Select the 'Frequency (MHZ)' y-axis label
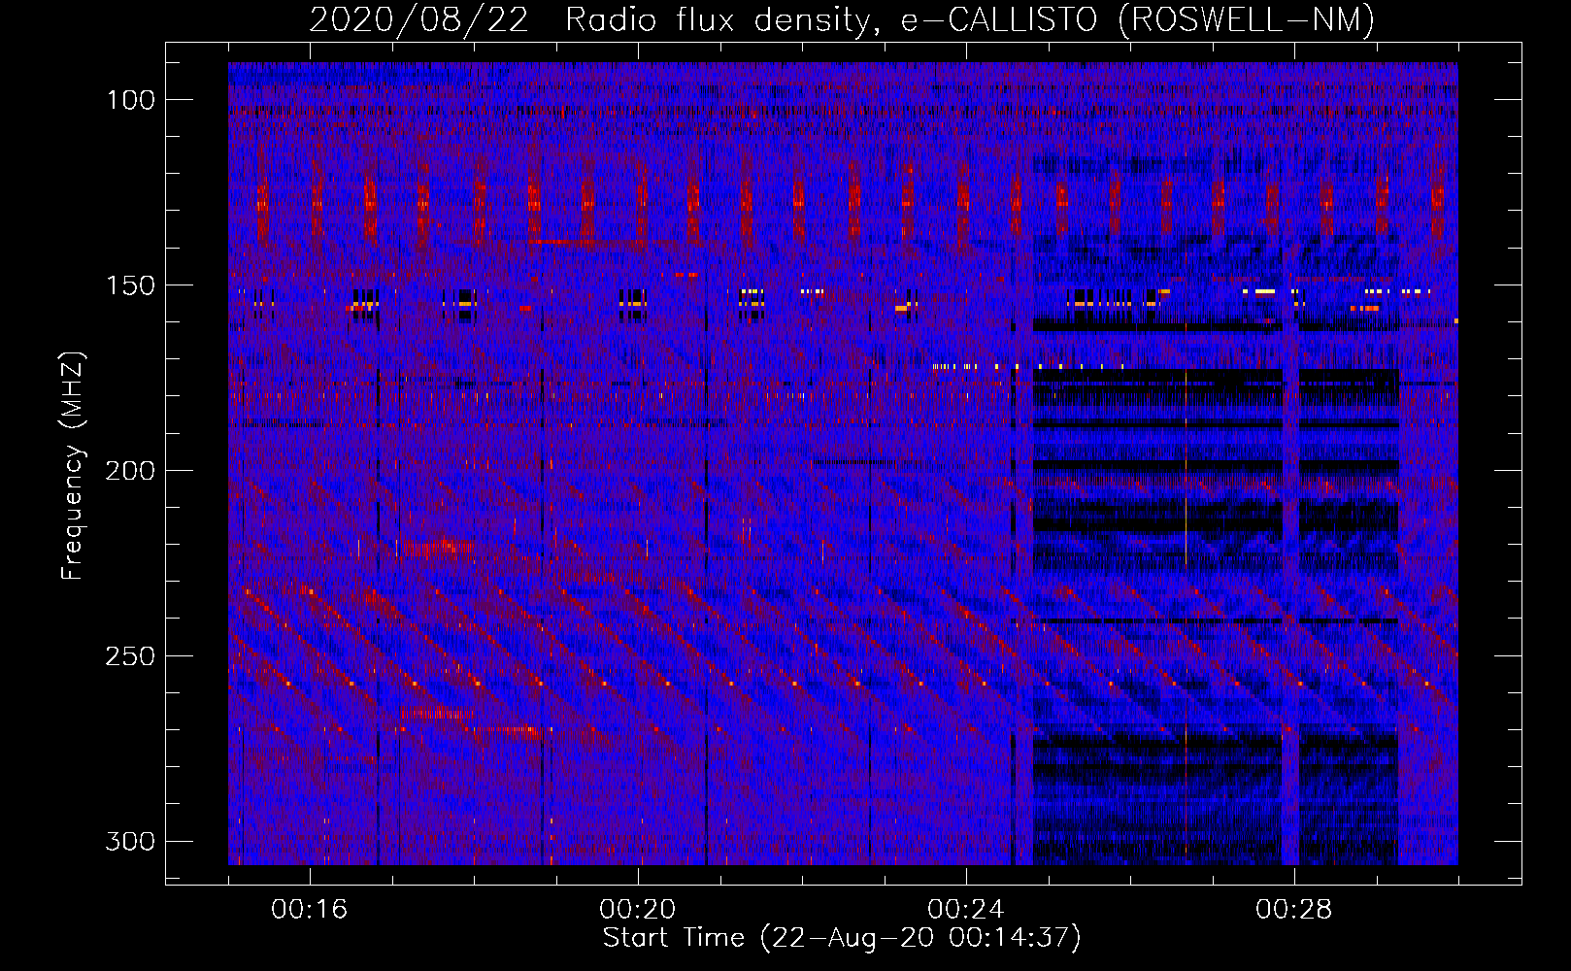This screenshot has width=1571, height=971. click(73, 465)
